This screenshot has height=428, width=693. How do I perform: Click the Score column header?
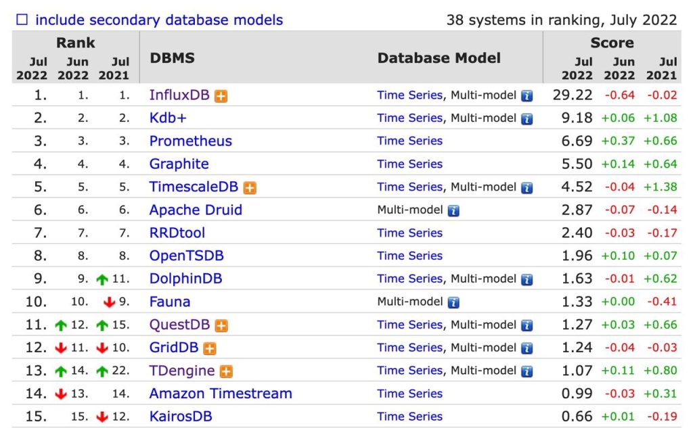pos(611,43)
